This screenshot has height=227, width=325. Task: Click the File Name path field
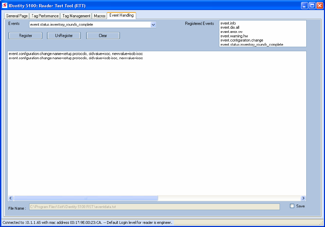[155, 207]
